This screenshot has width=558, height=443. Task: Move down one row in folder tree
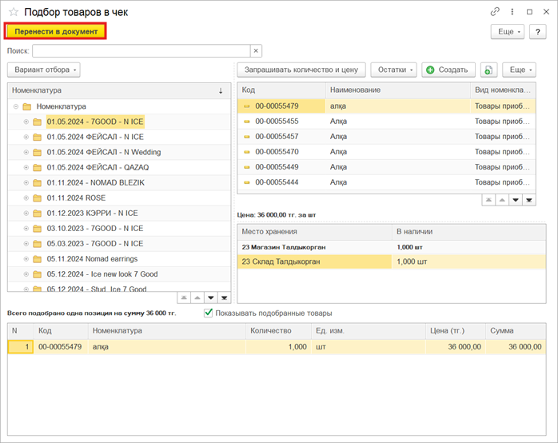[x=211, y=297]
